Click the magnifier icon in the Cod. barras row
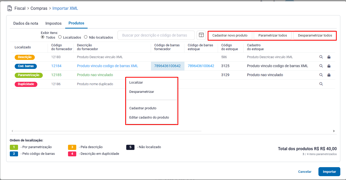The image size is (346, 180). coord(321,66)
